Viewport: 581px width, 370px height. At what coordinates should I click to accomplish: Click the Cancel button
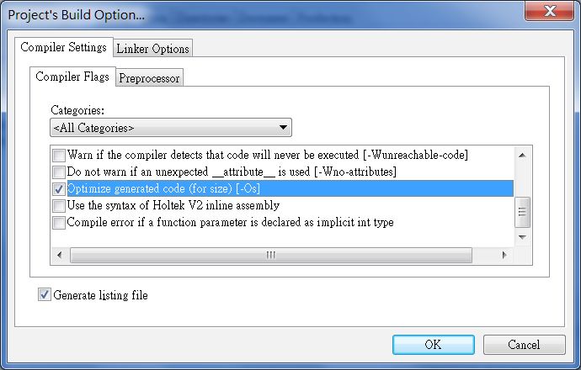[x=524, y=345]
